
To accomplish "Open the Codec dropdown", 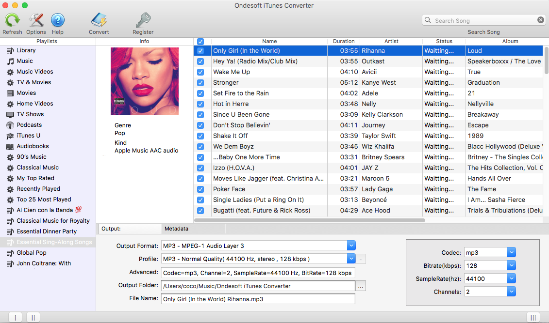I will [x=511, y=252].
